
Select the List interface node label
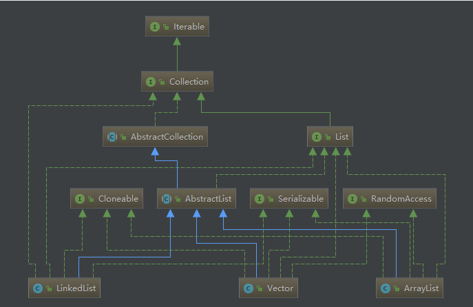click(x=341, y=137)
